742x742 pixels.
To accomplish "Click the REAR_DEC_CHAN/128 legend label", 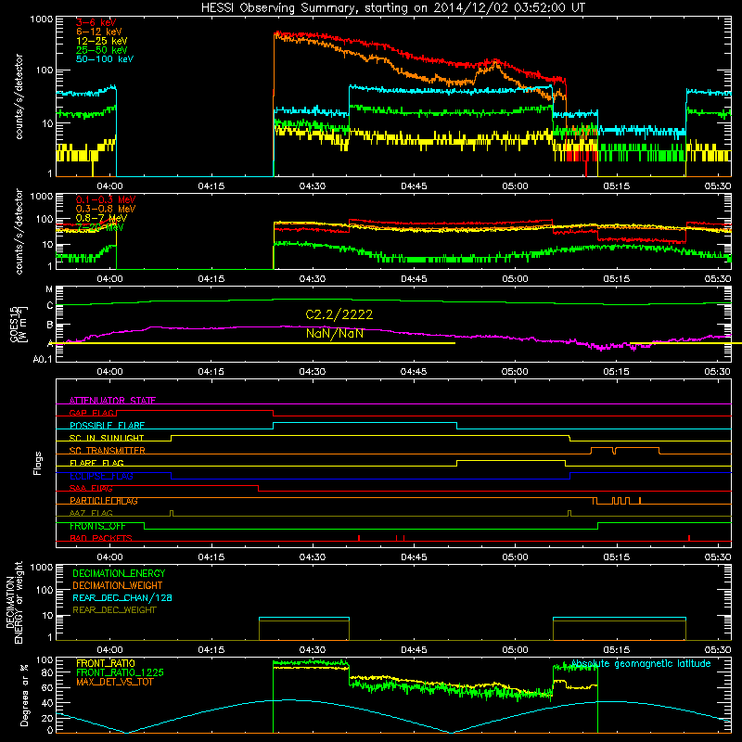I will pyautogui.click(x=122, y=597).
